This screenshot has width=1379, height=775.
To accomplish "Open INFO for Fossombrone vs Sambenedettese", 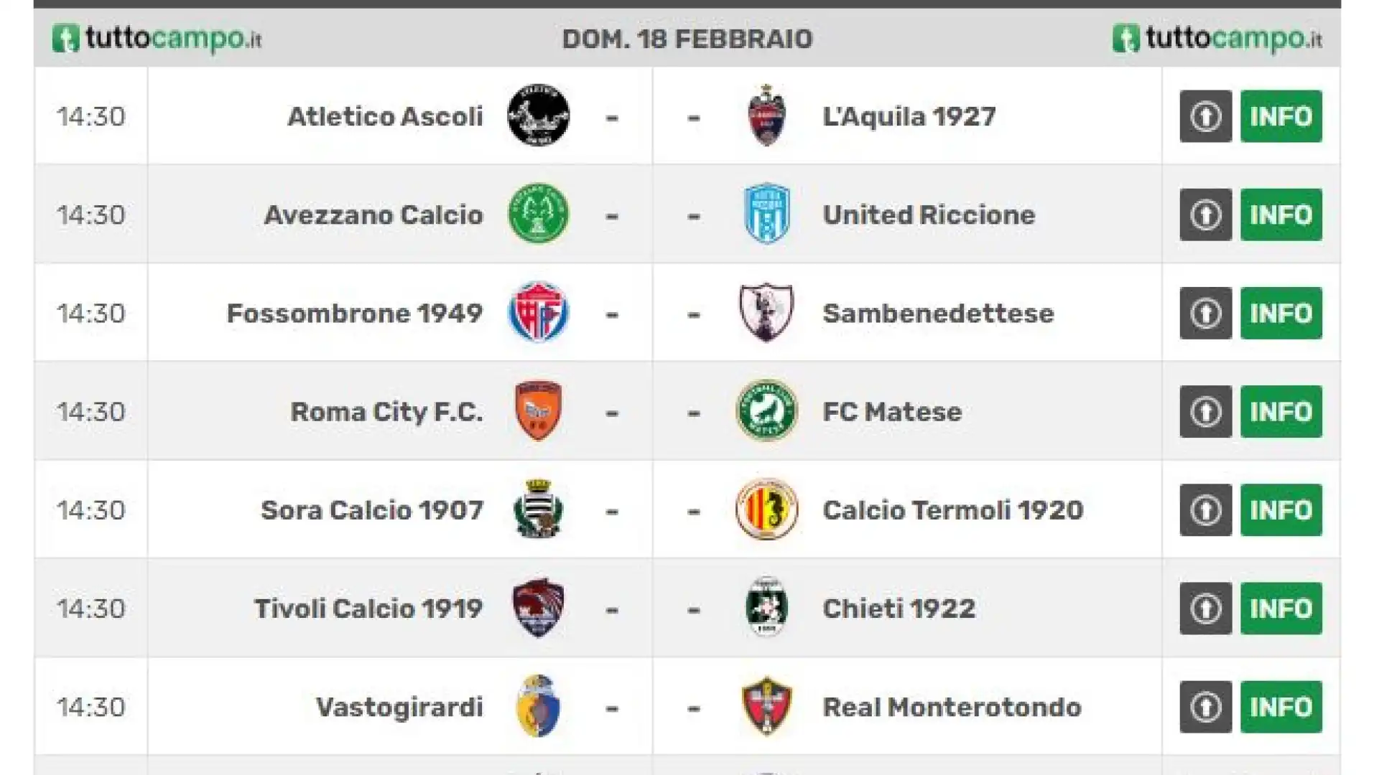I will (x=1281, y=314).
